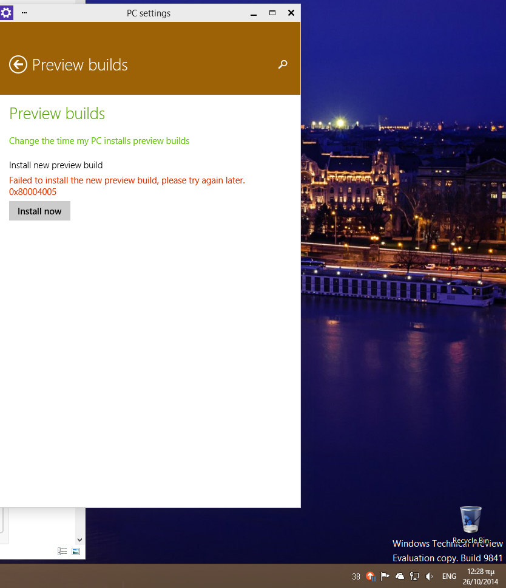Go back using the arrow beside Preview builds
The height and width of the screenshot is (588, 506).
coord(18,64)
